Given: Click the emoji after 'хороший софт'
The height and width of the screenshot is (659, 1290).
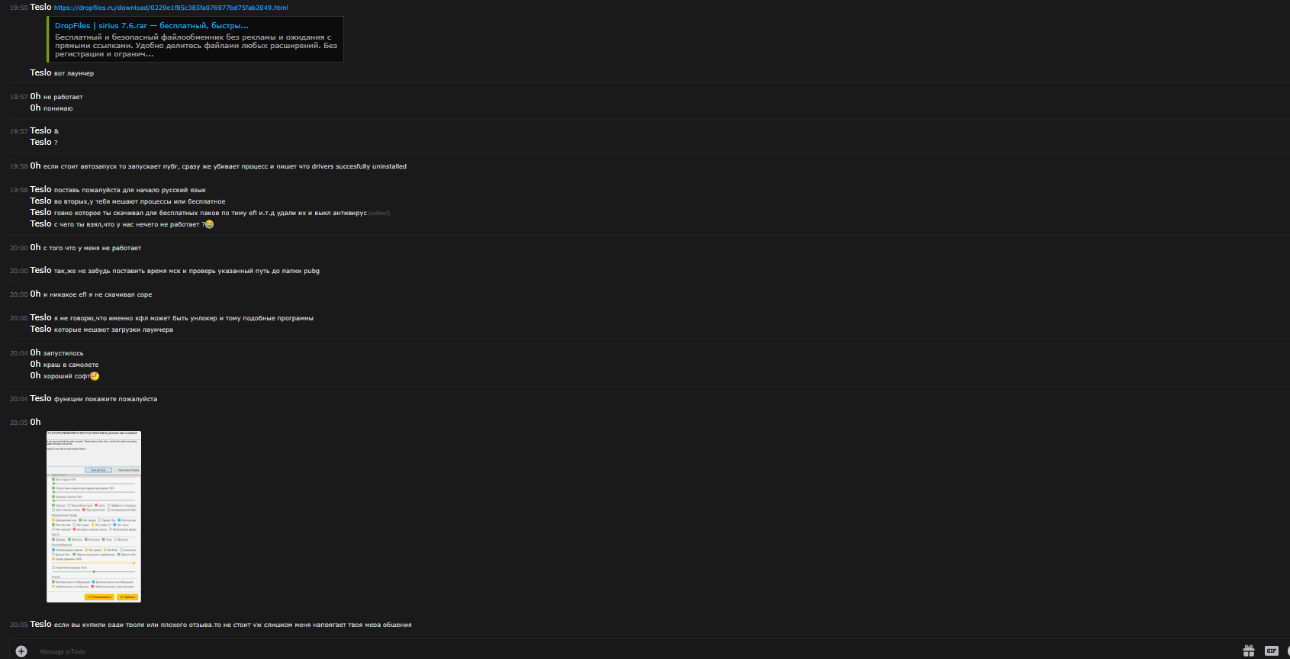Looking at the screenshot, I should [x=95, y=376].
